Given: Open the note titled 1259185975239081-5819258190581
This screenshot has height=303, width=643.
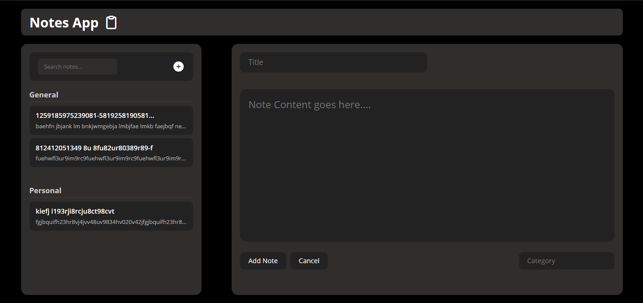Looking at the screenshot, I should tap(95, 116).
